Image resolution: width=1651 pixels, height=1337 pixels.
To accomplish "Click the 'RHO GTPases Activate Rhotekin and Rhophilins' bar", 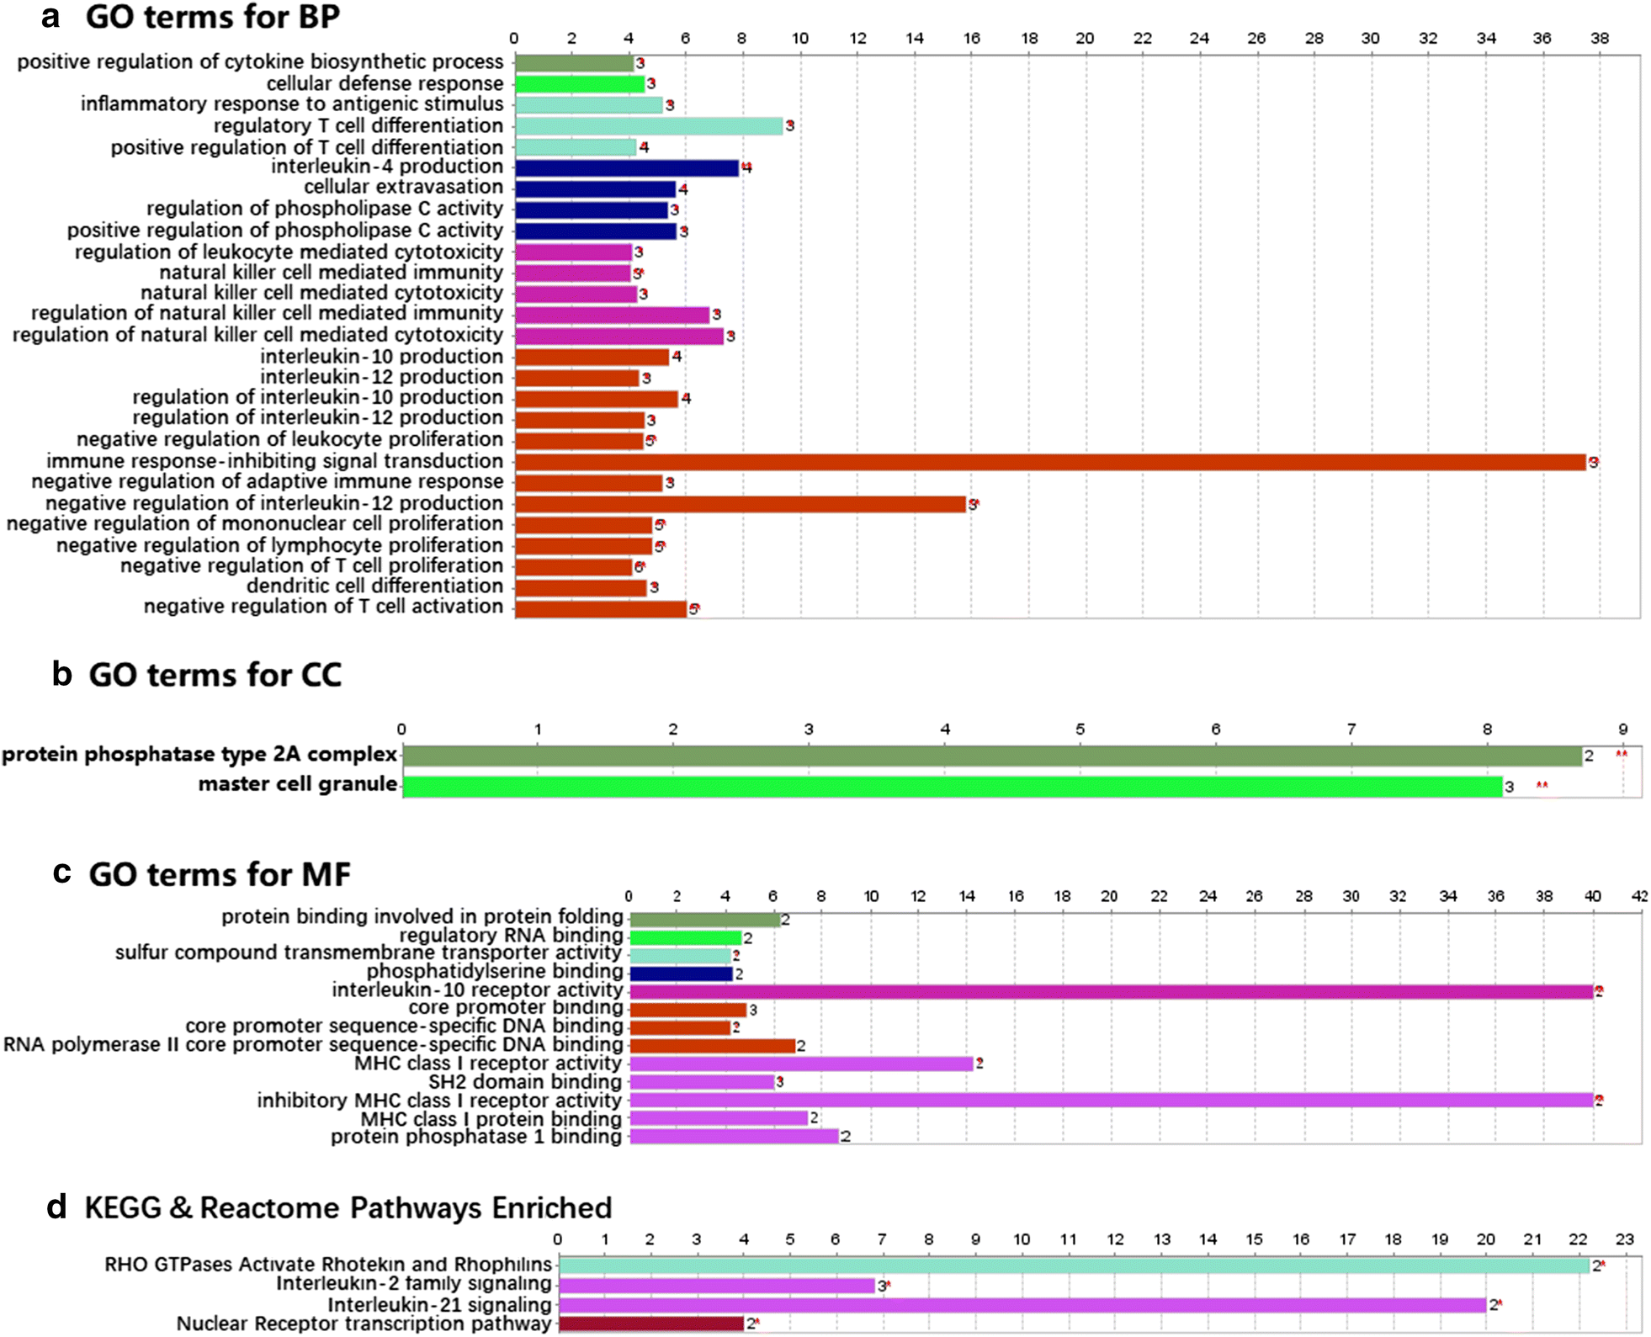I will (1075, 1265).
